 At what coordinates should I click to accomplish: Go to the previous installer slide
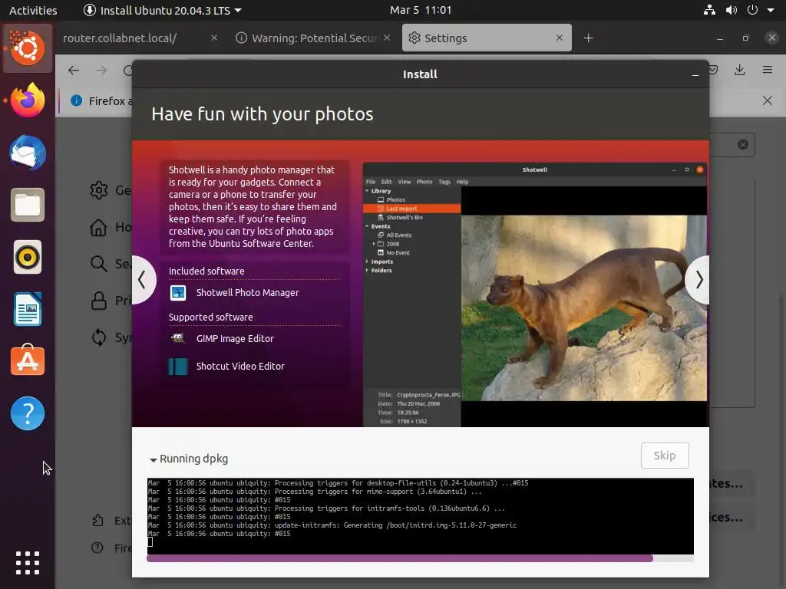click(142, 279)
